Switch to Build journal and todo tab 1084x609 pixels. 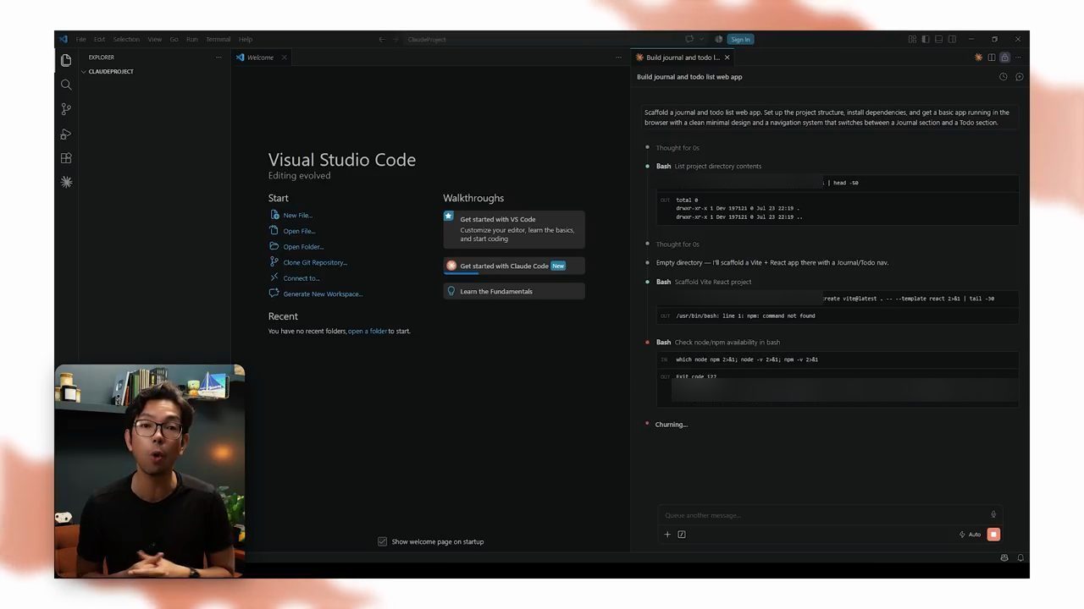point(683,58)
